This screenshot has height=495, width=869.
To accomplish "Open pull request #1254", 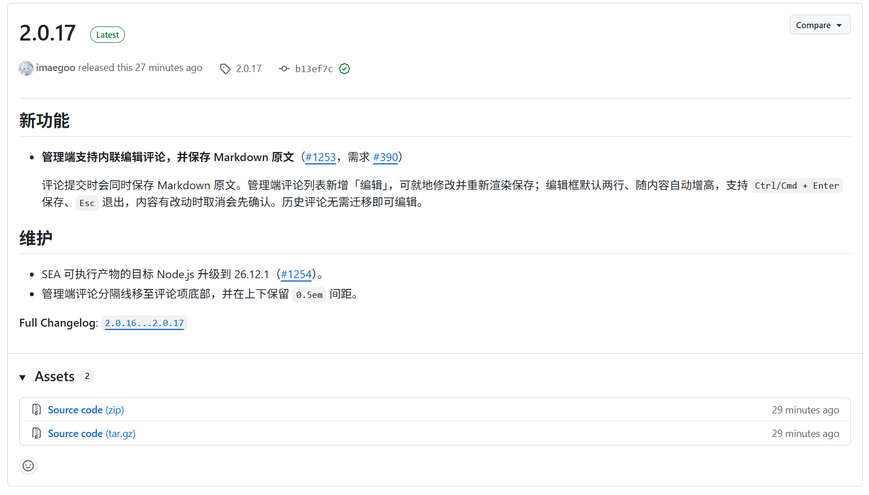I will [x=296, y=274].
